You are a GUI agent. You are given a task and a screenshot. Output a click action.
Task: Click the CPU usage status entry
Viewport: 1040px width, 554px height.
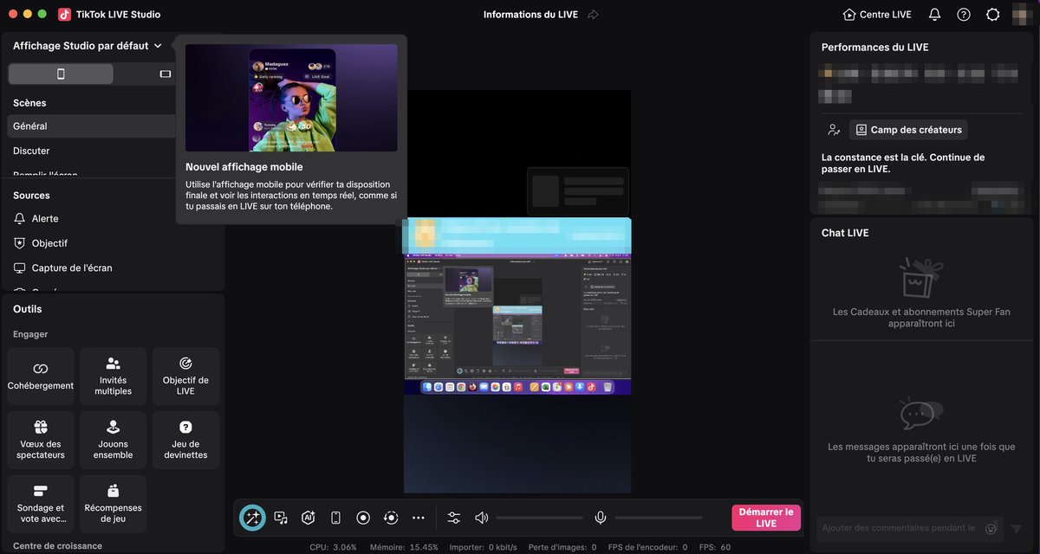coord(333,547)
